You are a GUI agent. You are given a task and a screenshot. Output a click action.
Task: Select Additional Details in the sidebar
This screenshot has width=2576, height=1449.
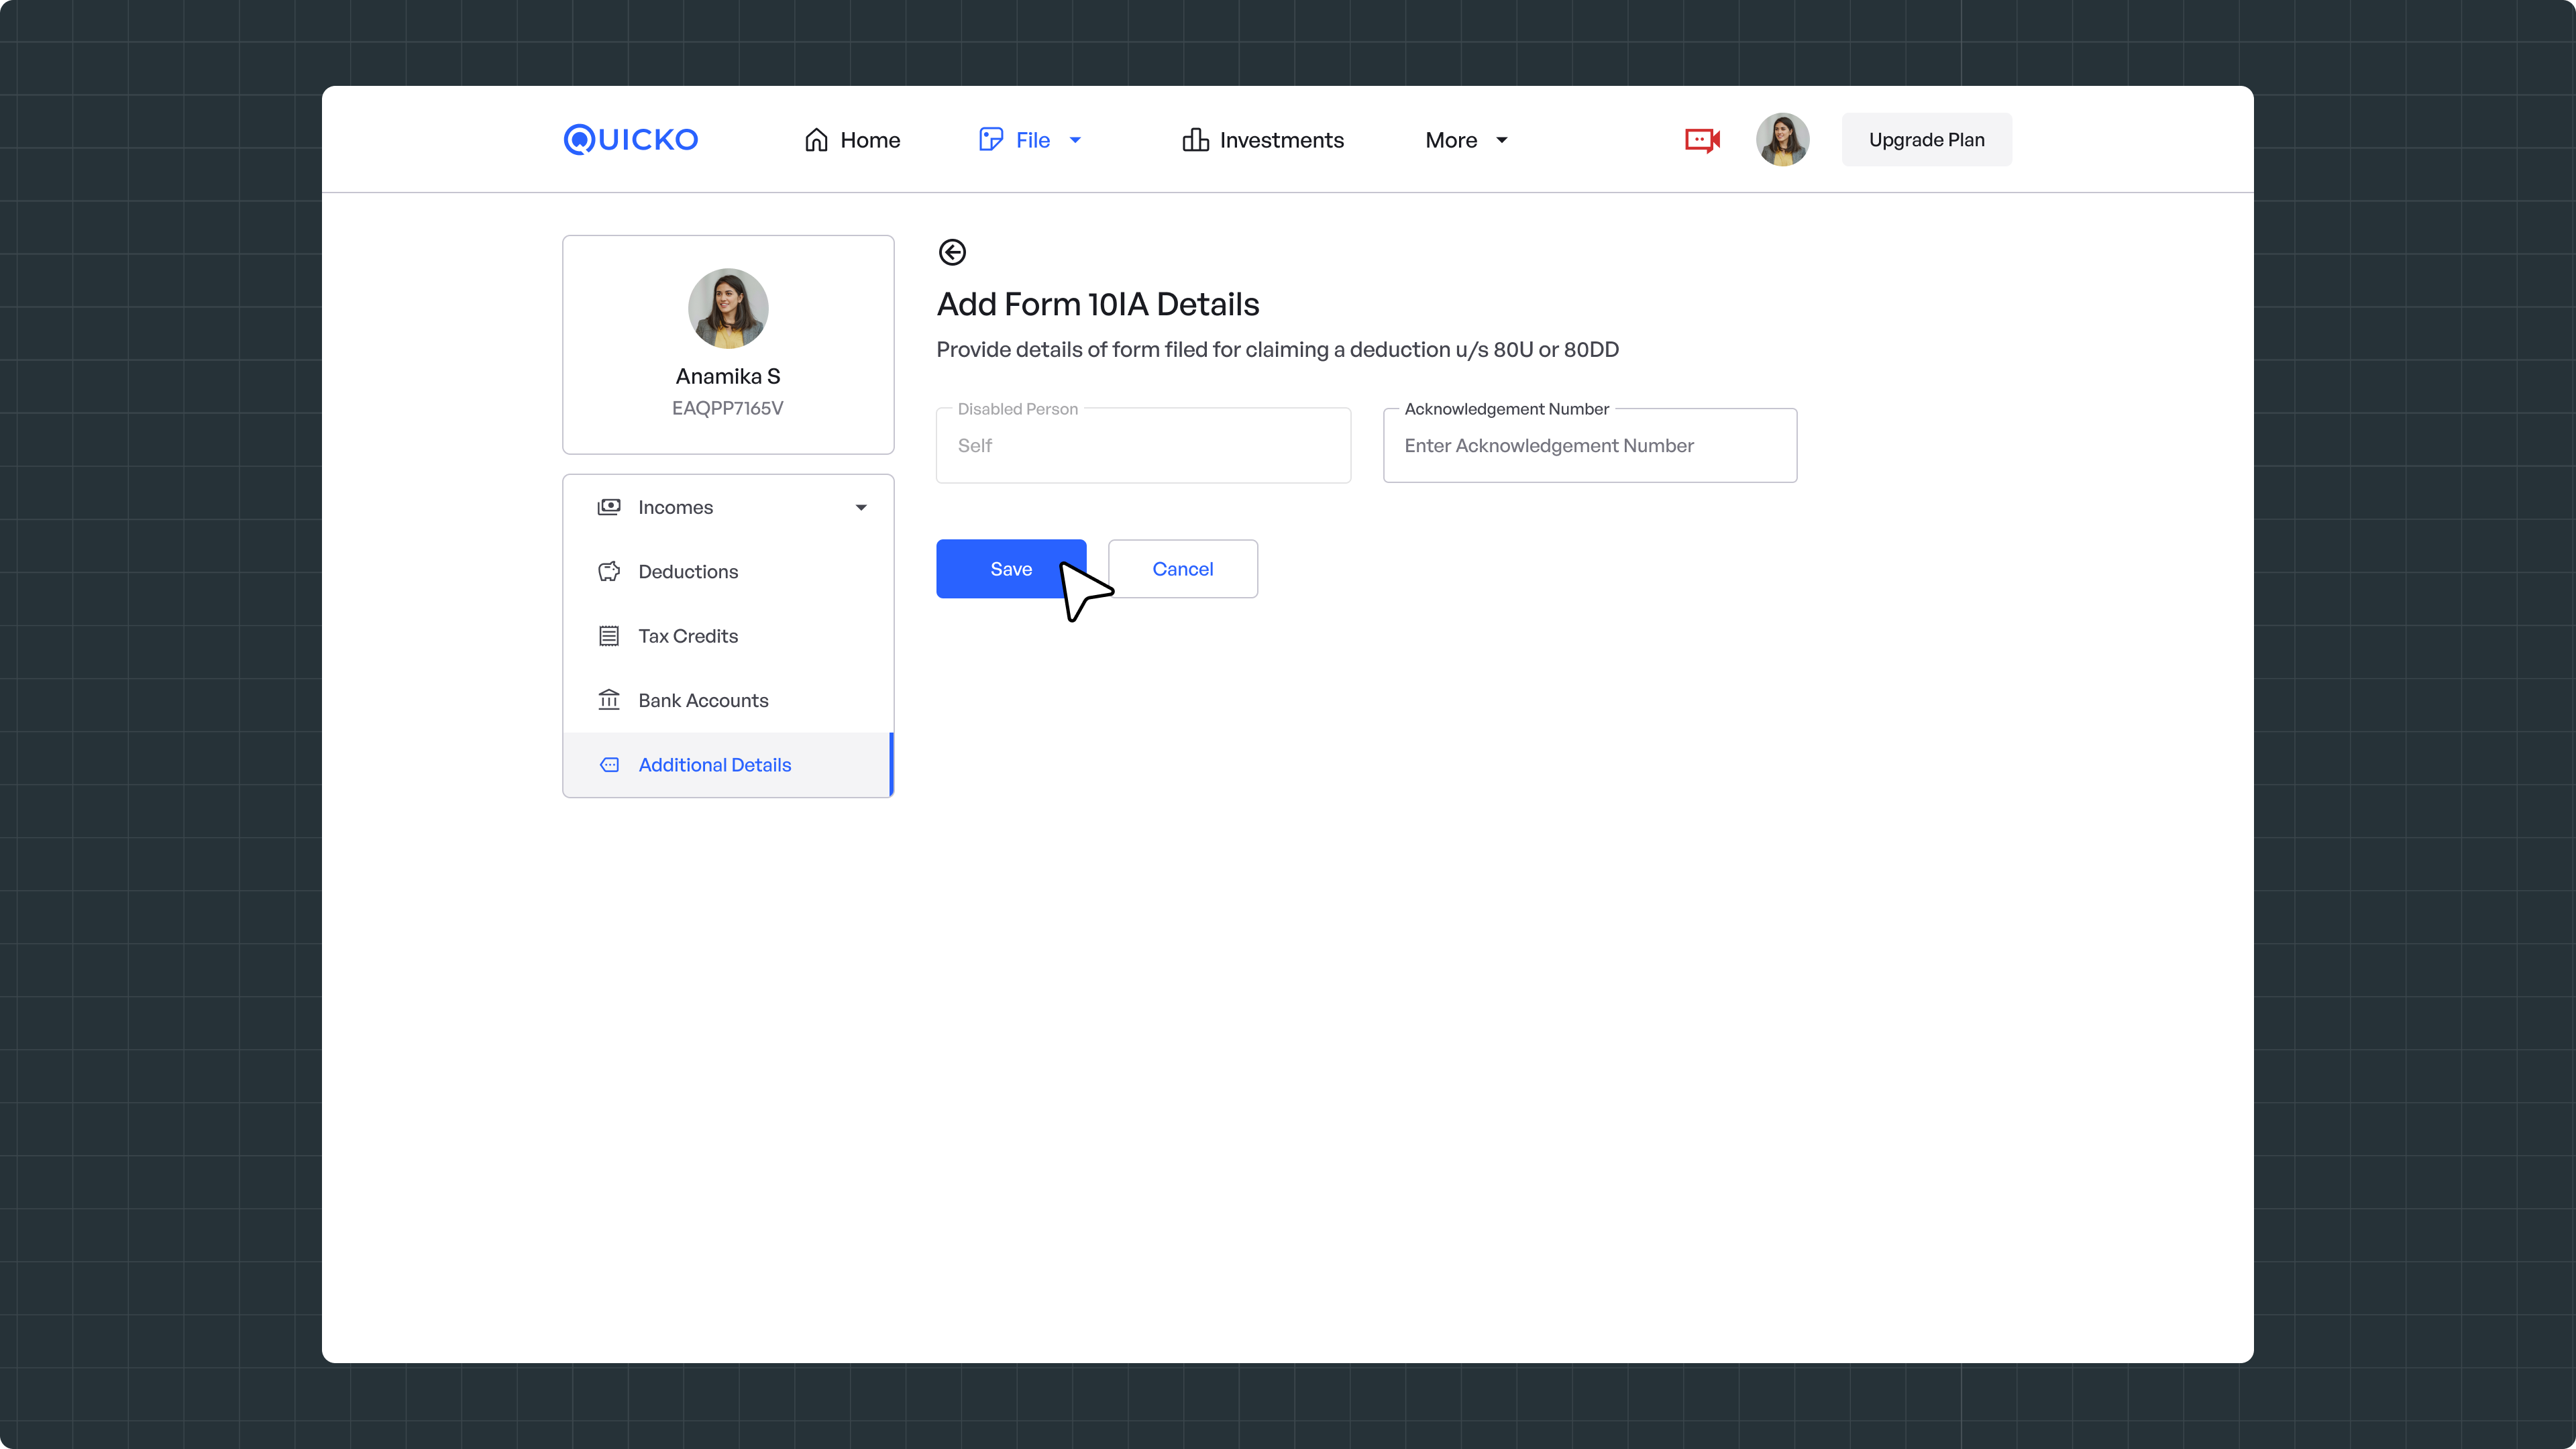728,765
